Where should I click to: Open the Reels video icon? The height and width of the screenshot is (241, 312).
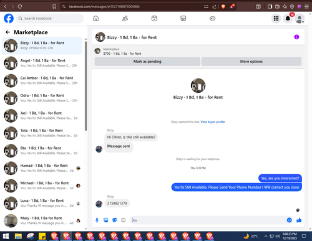[154, 19]
